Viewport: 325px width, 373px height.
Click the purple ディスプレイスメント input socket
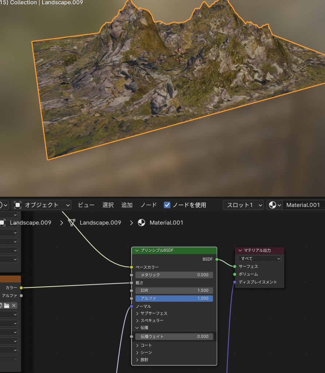point(235,282)
